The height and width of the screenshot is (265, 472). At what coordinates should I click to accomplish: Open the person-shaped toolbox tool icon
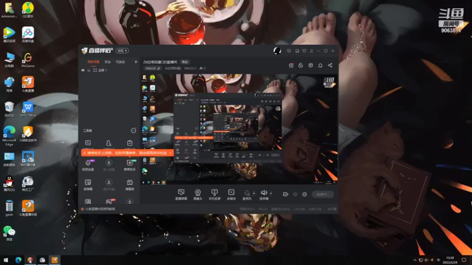pos(109,143)
